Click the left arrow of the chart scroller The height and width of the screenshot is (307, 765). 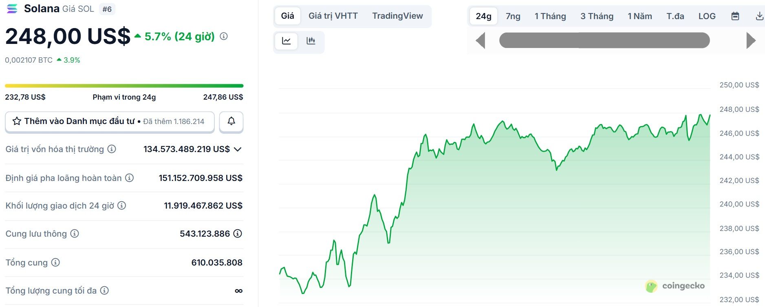(x=481, y=41)
